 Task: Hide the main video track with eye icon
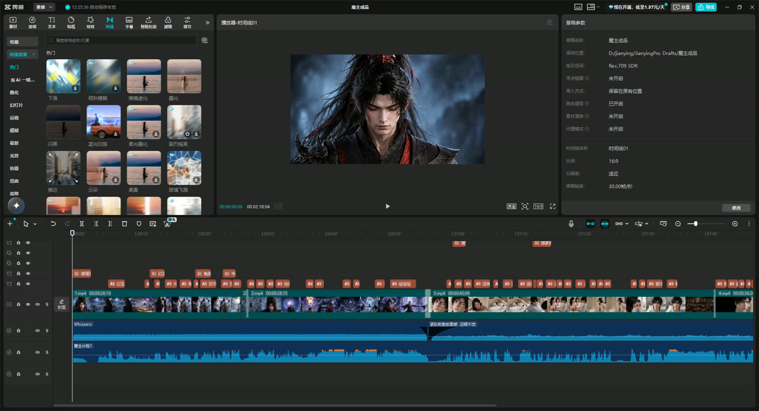[28, 304]
